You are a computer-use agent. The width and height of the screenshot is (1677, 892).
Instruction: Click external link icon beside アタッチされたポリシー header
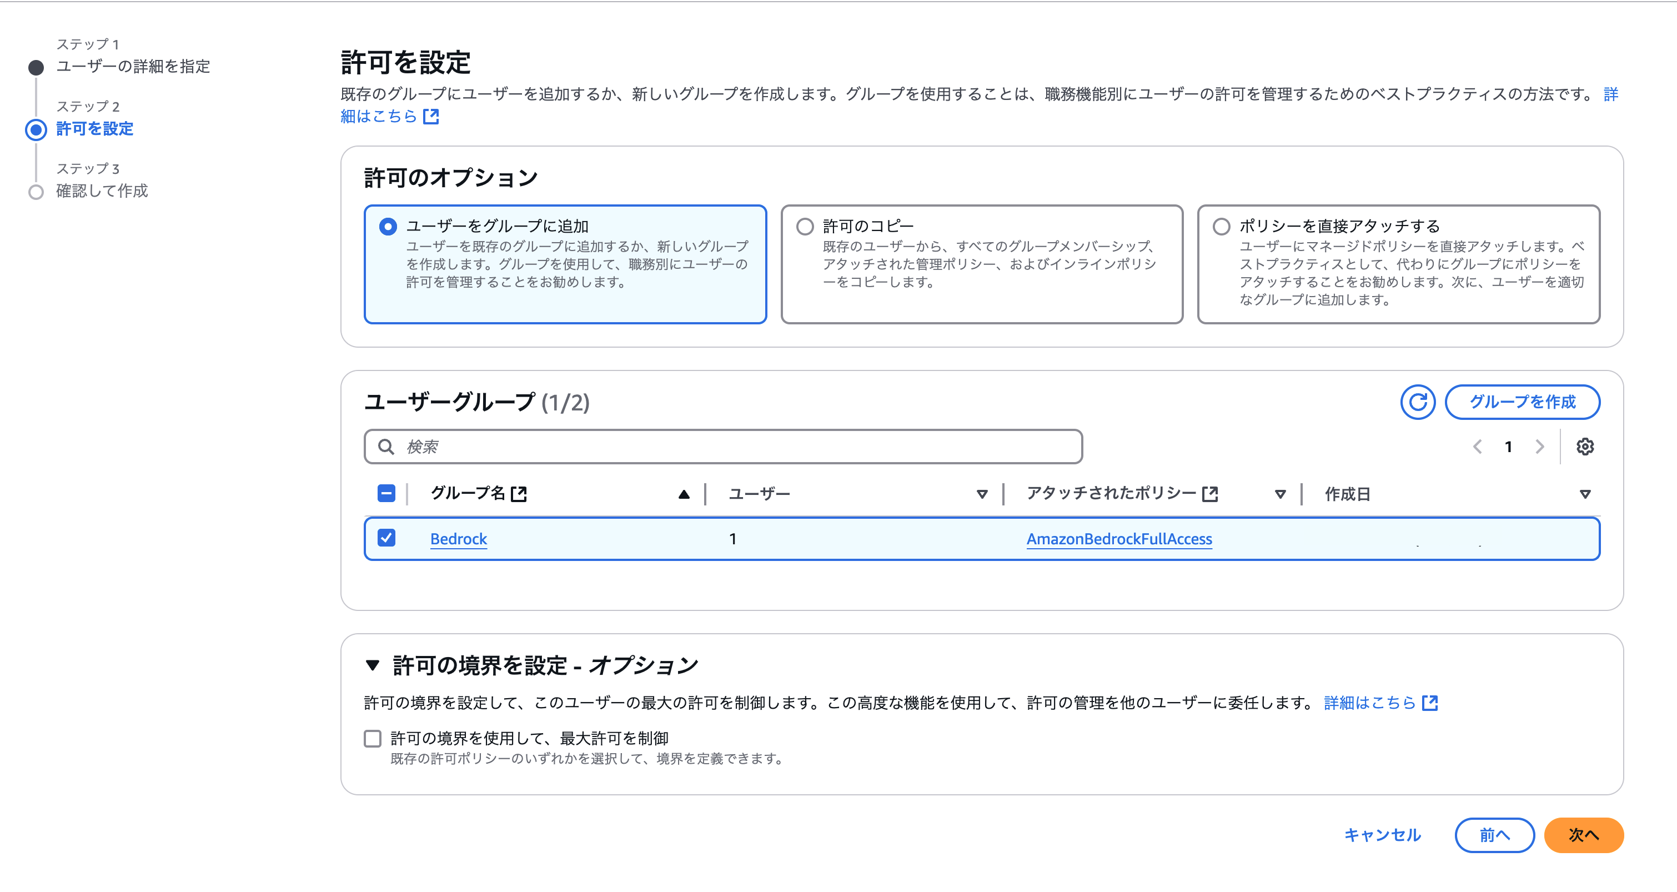pyautogui.click(x=1209, y=494)
